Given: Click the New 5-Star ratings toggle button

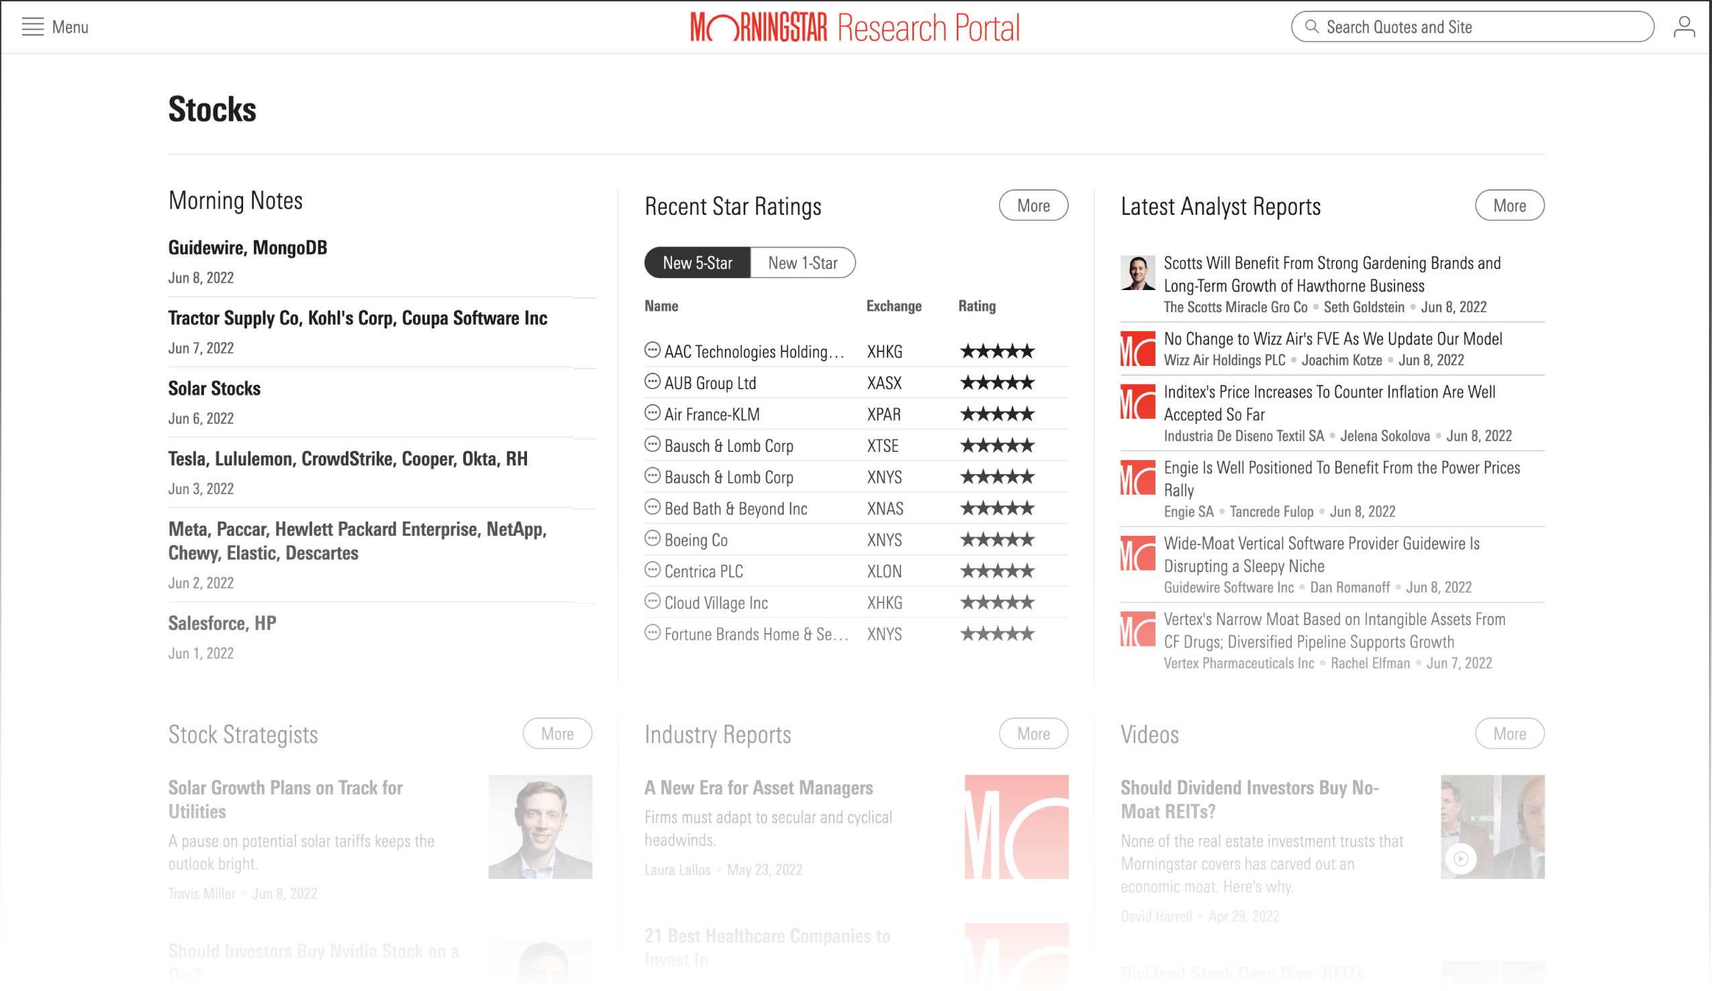Looking at the screenshot, I should tap(697, 262).
